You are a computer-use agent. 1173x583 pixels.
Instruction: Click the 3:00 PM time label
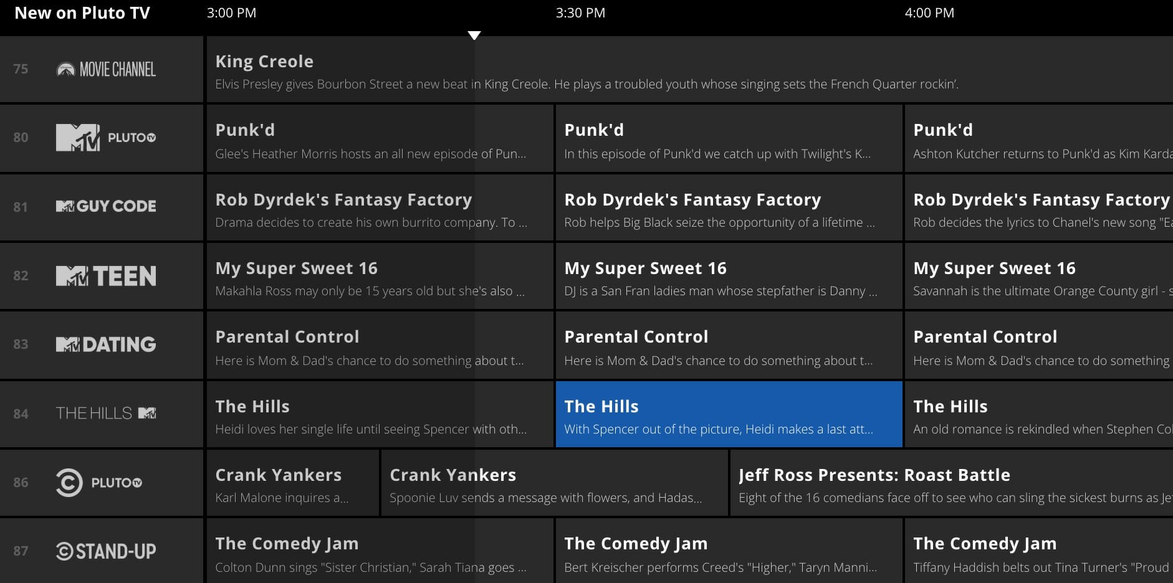[231, 13]
